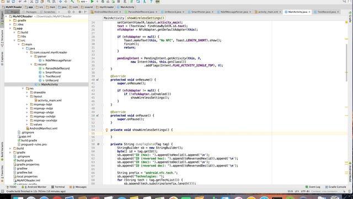Switch to NdefMessageParser.java editor tab
Viewport: 353px width, 199px height.
click(234, 12)
